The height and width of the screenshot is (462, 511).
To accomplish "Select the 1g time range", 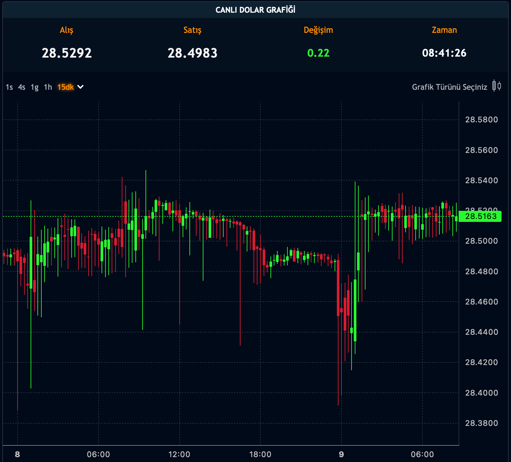I will click(35, 87).
